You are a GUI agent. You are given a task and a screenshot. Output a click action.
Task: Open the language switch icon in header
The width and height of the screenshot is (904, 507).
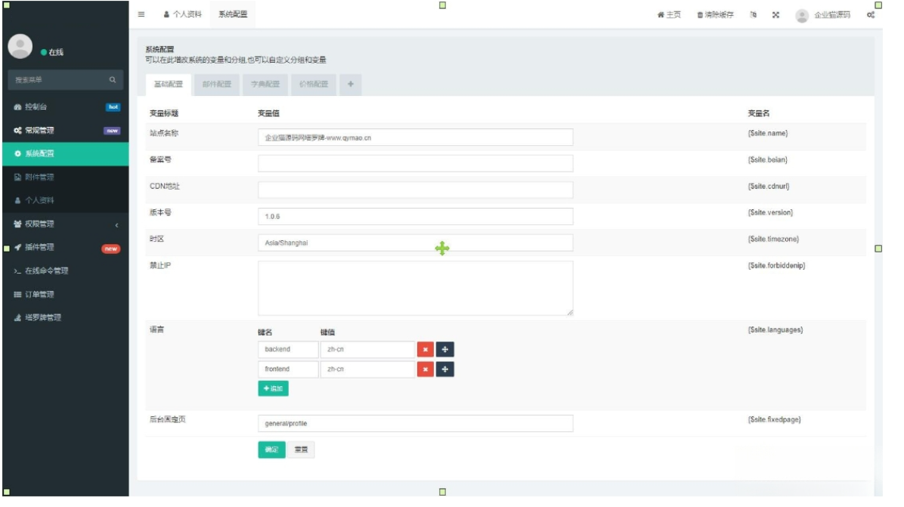(x=753, y=15)
